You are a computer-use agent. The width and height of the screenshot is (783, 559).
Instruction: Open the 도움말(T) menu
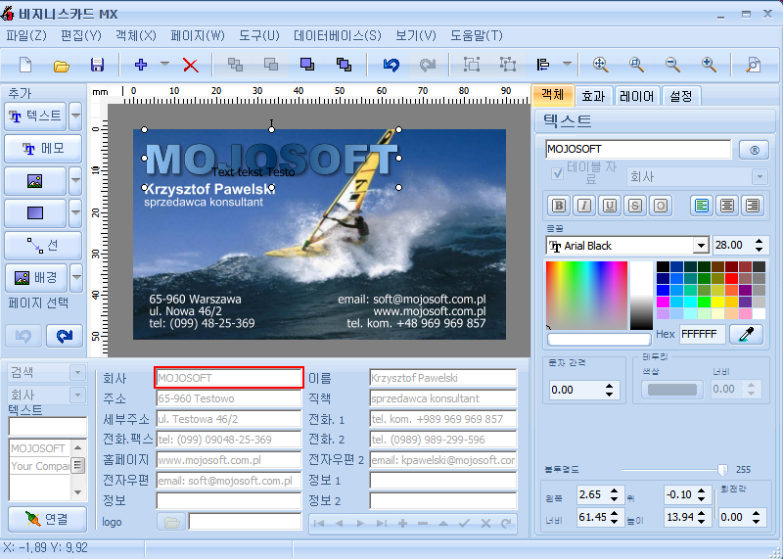pyautogui.click(x=477, y=36)
